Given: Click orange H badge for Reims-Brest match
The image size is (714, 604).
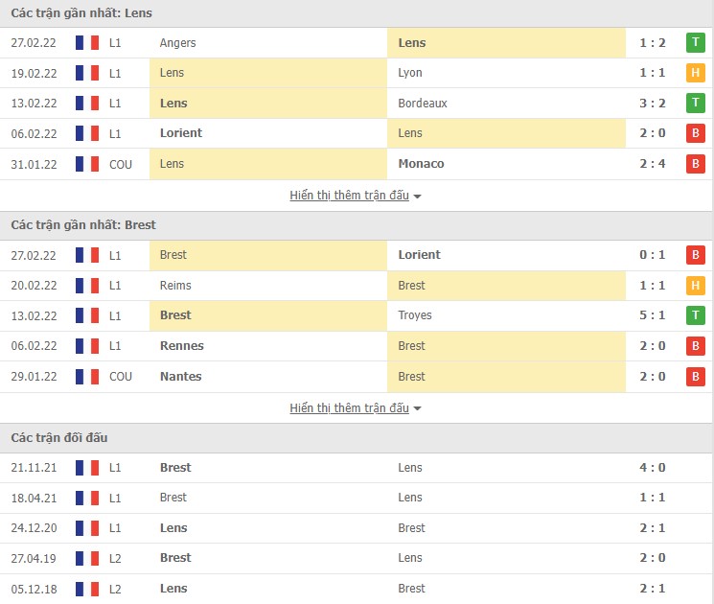Looking at the screenshot, I should pos(696,285).
